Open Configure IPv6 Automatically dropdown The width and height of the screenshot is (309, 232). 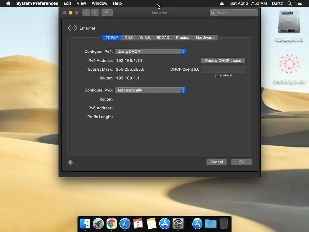point(150,90)
